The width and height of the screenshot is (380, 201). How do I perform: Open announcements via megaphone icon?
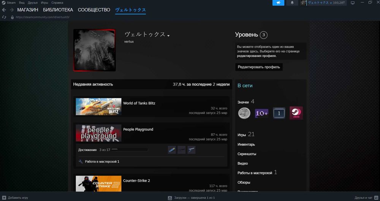tap(278, 3)
